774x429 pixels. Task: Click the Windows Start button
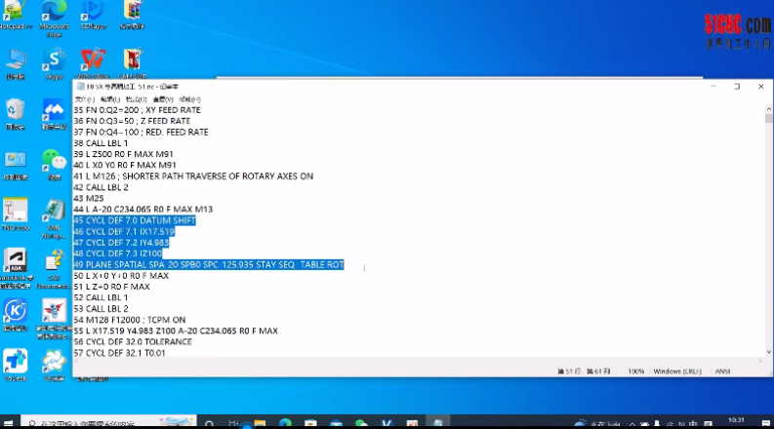pos(9,422)
